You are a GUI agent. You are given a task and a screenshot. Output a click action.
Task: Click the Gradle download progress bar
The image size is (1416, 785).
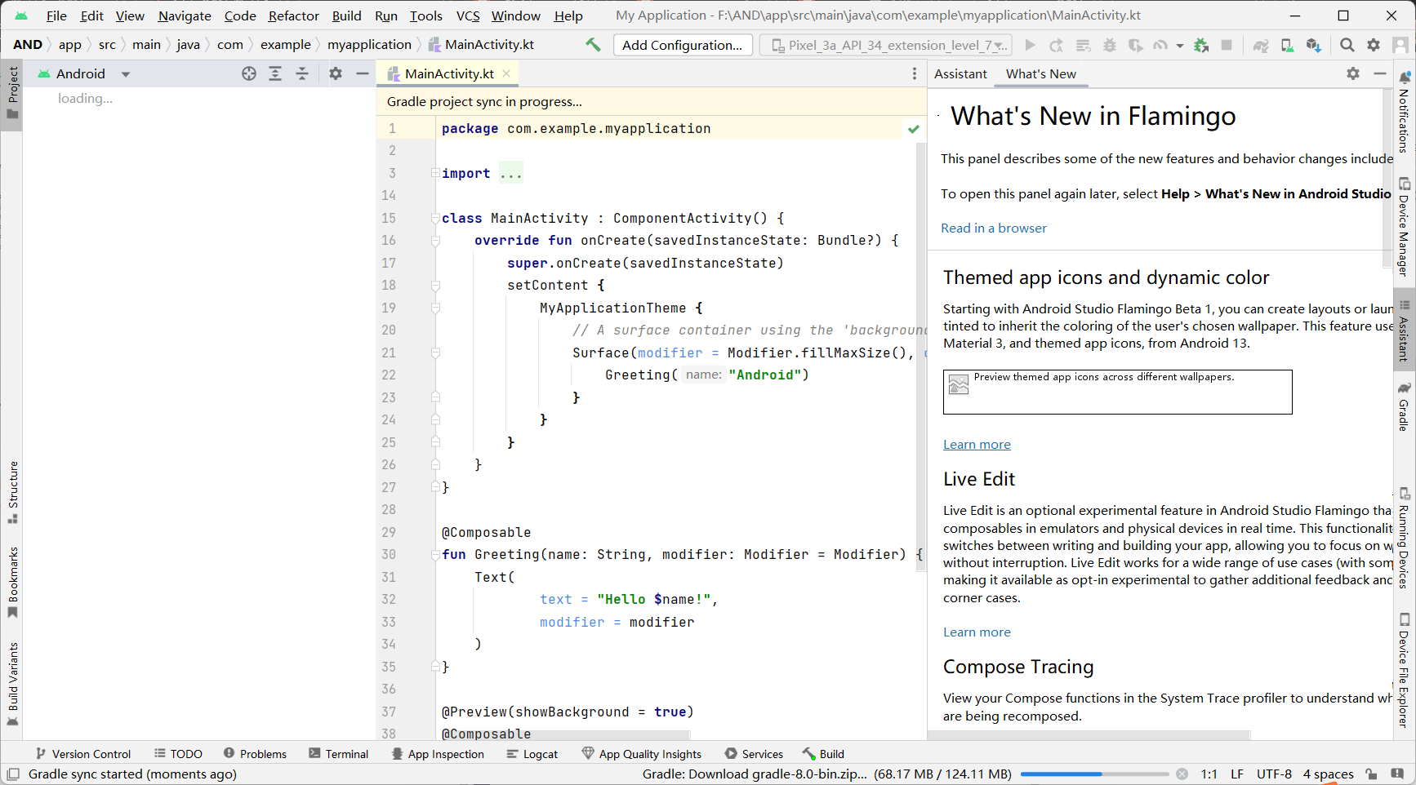pyautogui.click(x=1094, y=774)
